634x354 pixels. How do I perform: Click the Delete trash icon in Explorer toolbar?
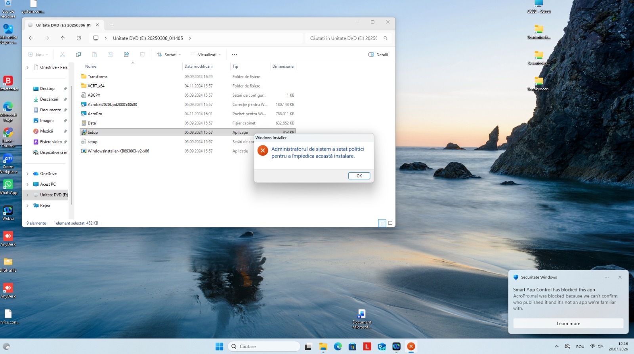point(142,55)
